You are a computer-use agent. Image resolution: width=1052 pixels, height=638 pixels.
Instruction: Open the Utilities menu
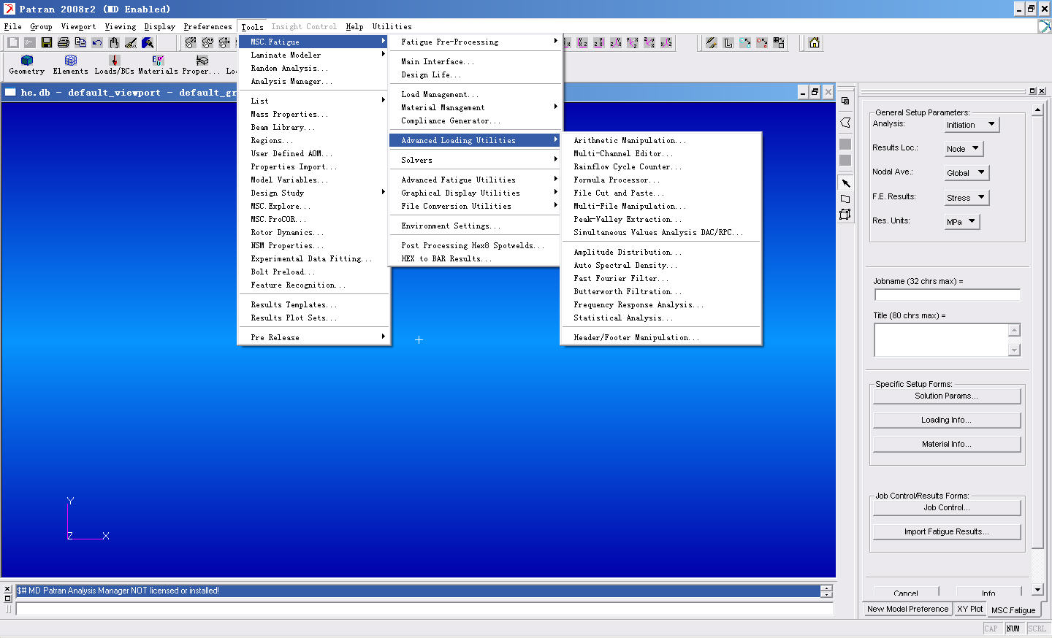click(392, 26)
